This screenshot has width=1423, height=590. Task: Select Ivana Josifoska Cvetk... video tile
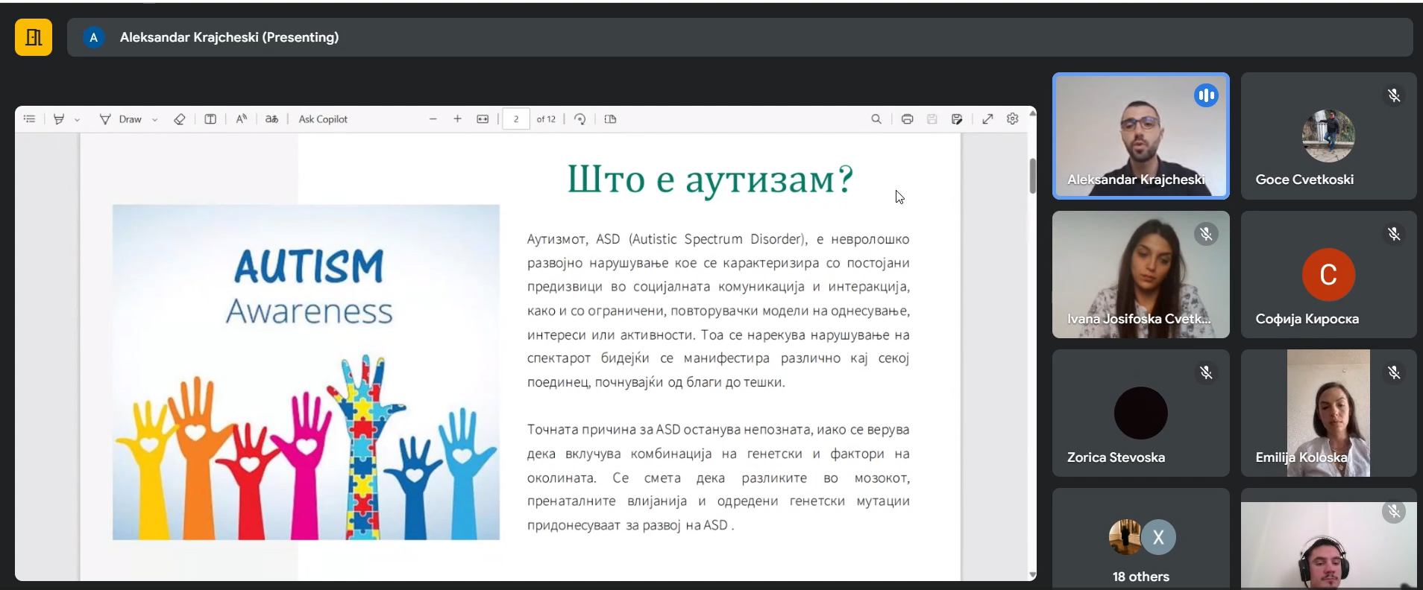(x=1140, y=274)
